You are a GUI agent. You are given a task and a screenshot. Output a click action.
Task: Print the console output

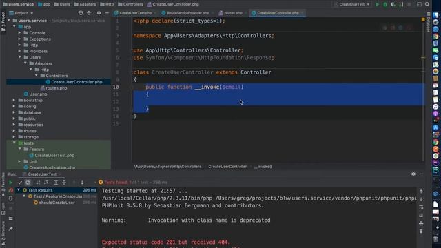pyautogui.click(x=421, y=223)
